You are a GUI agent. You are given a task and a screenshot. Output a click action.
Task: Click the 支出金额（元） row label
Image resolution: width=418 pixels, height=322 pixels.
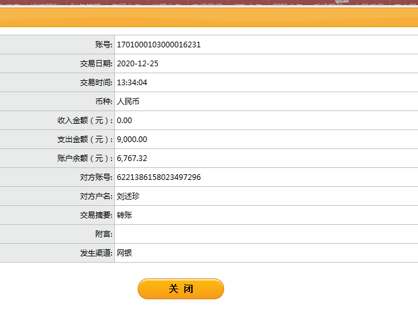pos(85,140)
